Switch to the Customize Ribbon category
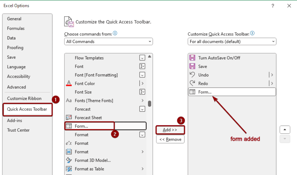297x175 pixels. coord(24,98)
